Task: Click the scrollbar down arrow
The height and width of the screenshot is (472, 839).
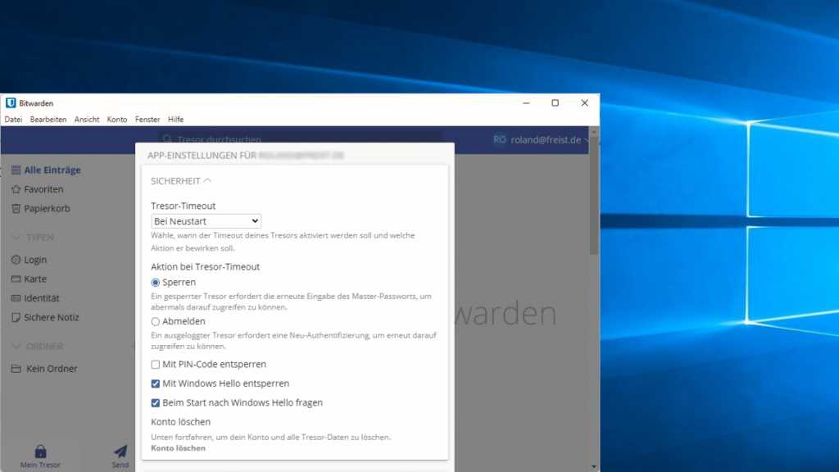Action: (x=593, y=467)
